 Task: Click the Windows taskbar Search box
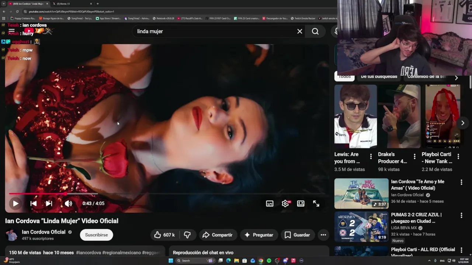coord(195,261)
